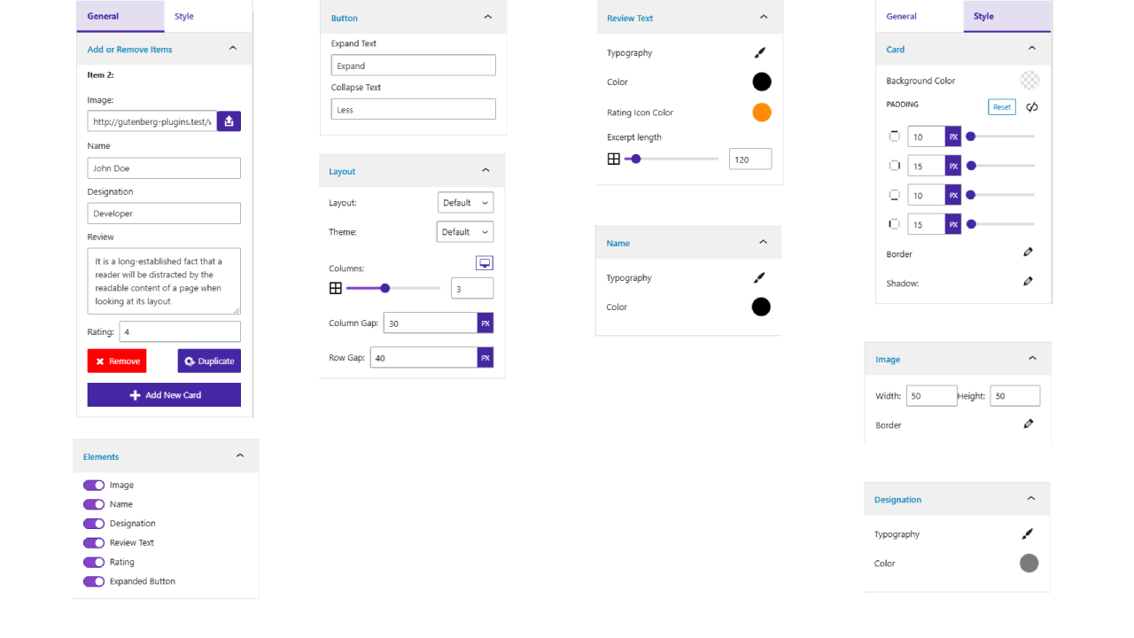Click the Designation input with Developer

pyautogui.click(x=164, y=214)
